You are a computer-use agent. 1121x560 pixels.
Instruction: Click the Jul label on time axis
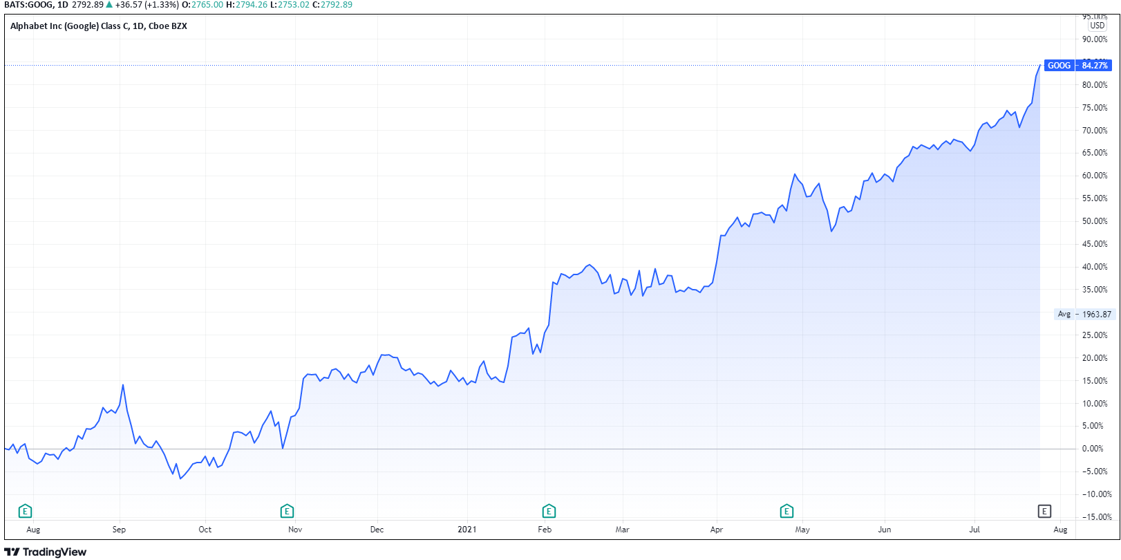click(974, 530)
